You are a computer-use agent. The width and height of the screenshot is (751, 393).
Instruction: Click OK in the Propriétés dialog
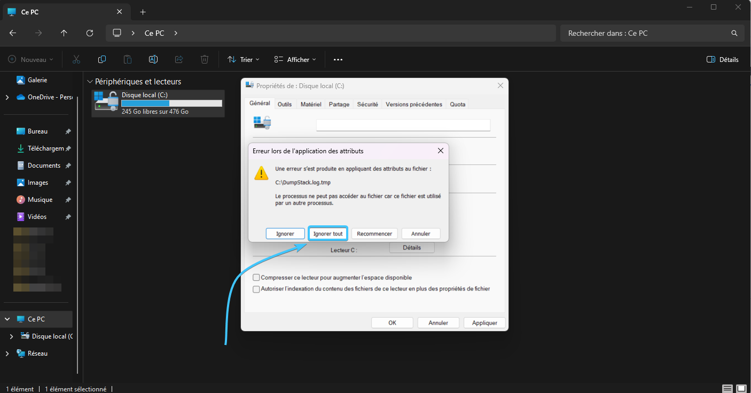point(392,323)
